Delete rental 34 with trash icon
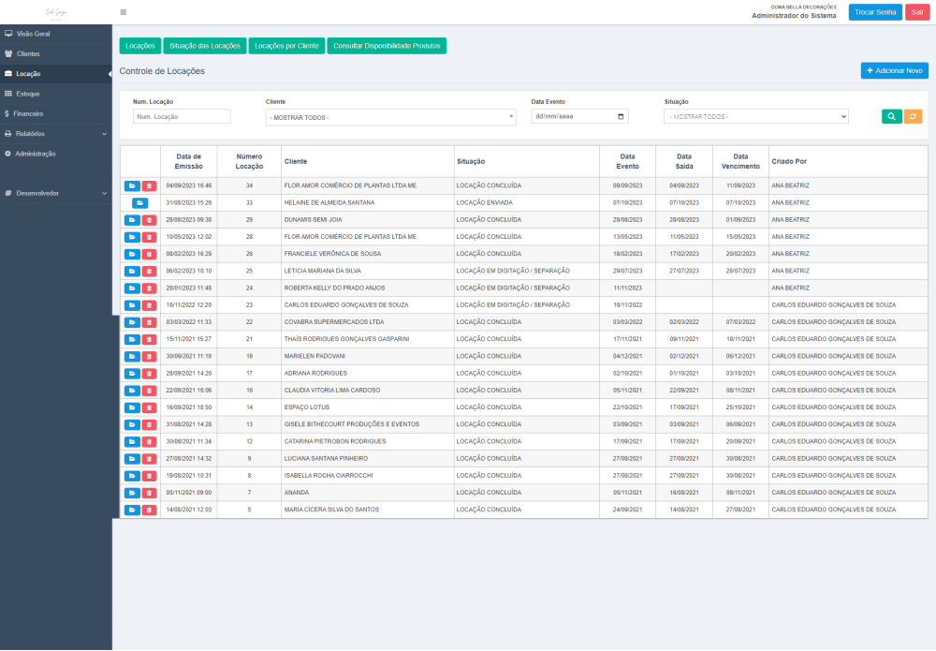 click(x=149, y=185)
